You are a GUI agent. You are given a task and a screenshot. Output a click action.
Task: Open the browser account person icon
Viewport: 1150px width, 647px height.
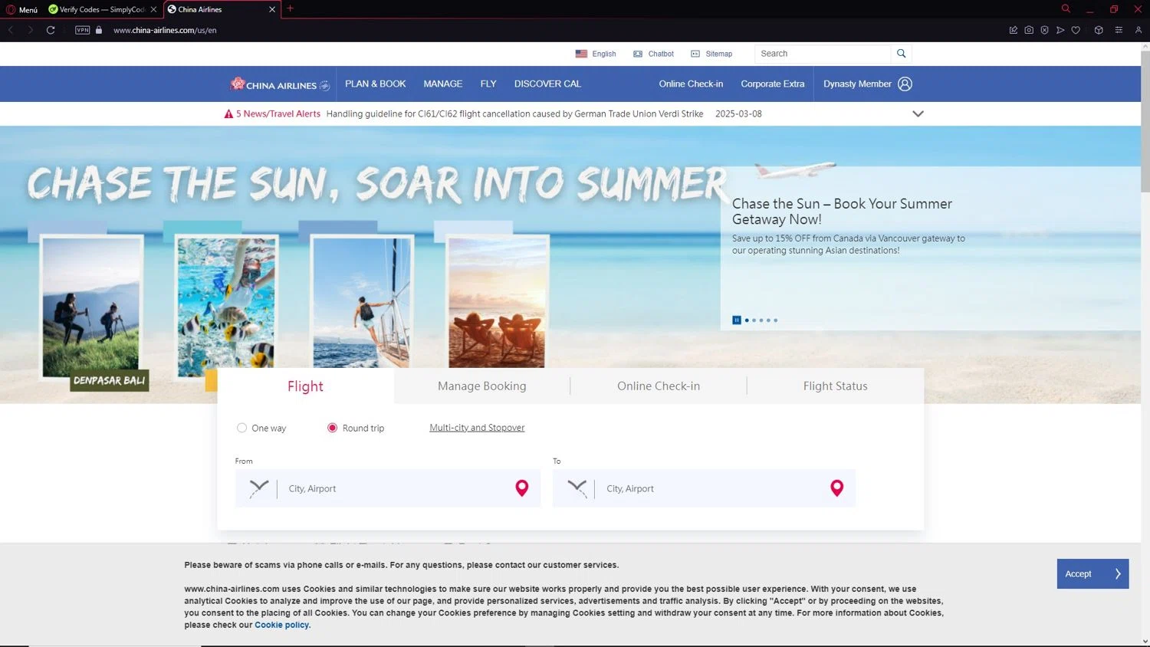(x=1138, y=30)
